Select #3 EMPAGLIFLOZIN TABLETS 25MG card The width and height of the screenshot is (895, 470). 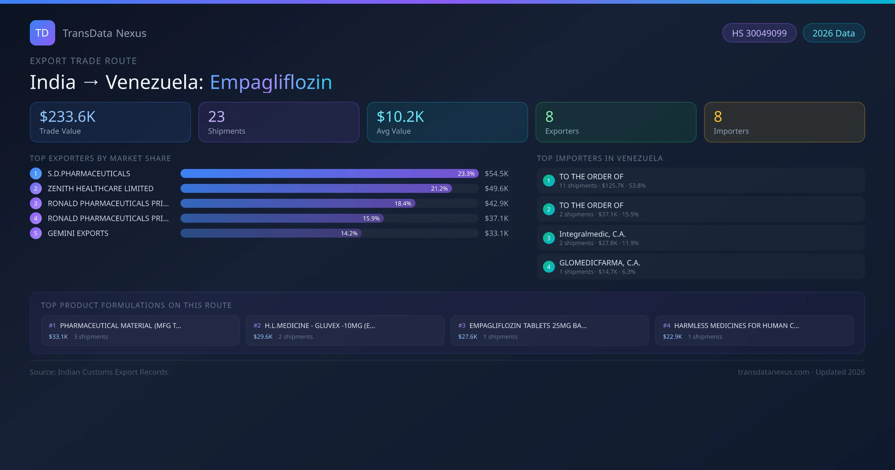549,330
